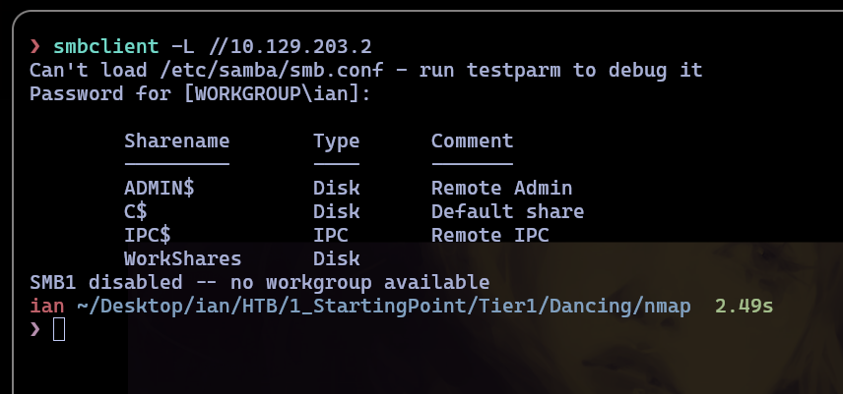Click the 2.49s execution time indicator
843x394 pixels.
[745, 307]
